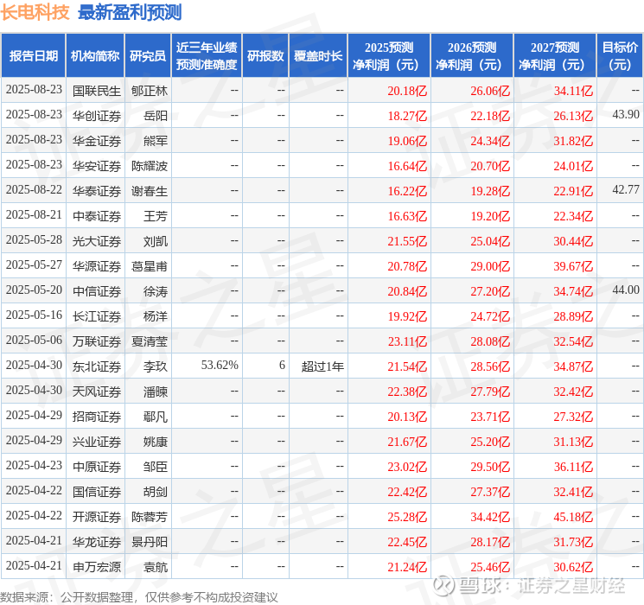Click target price 44.00
Image resolution: width=644 pixels, height=605 pixels.
(626, 290)
